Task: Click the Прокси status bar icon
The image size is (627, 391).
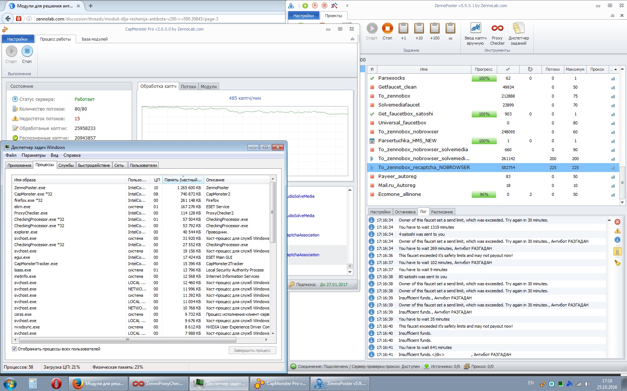Action: pyautogui.click(x=467, y=366)
